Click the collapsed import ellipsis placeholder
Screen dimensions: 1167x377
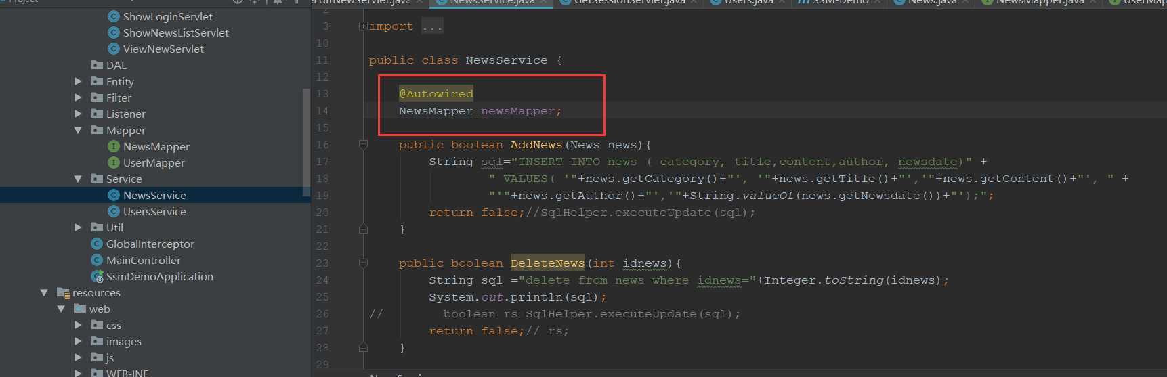432,26
